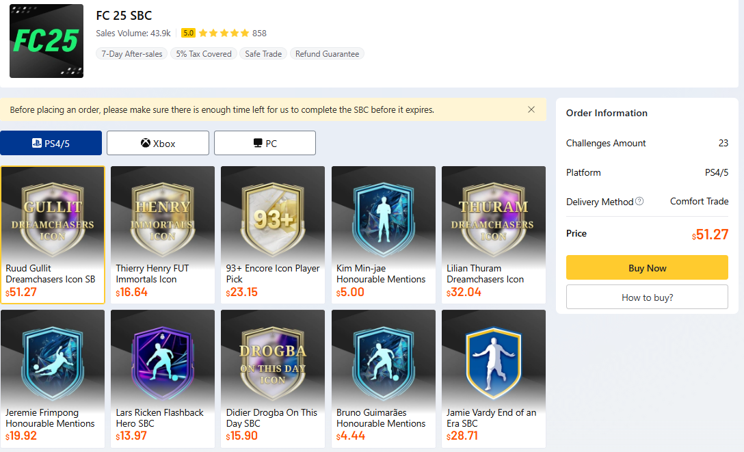Choose the 93+ Encore Icon pick badge
744x452 pixels.
[x=273, y=219]
